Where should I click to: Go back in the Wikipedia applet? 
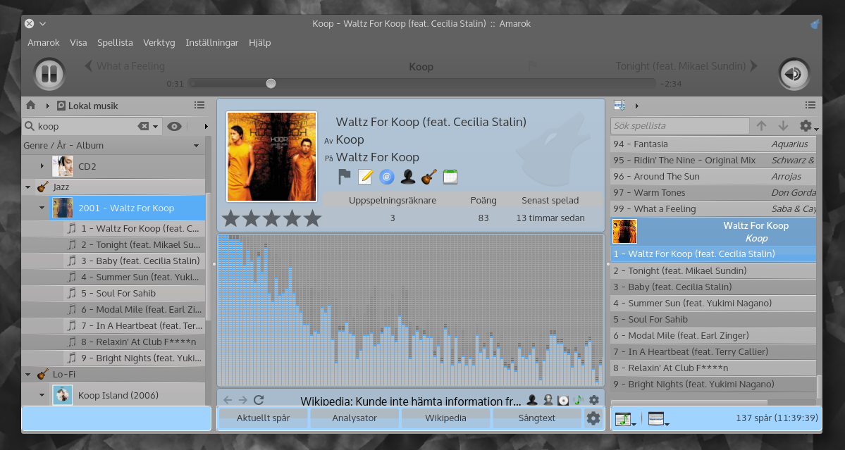[x=228, y=400]
